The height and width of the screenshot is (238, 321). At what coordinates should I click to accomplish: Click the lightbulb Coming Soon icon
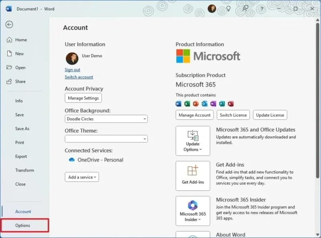228,9
